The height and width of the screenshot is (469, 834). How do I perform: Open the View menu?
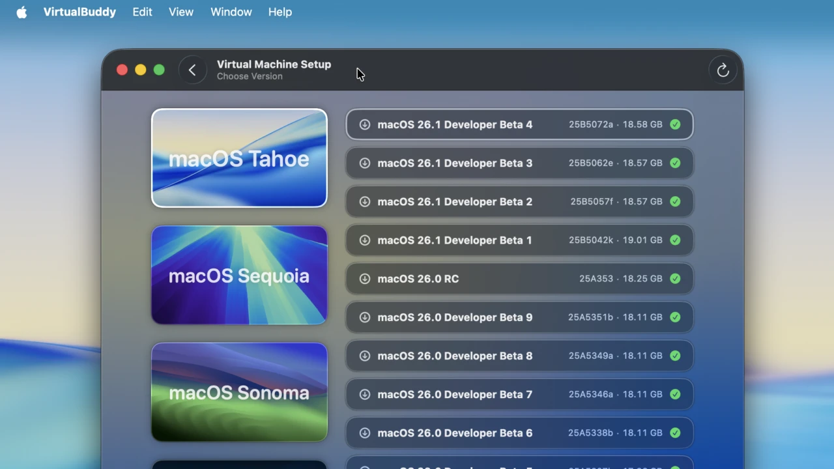(x=180, y=12)
